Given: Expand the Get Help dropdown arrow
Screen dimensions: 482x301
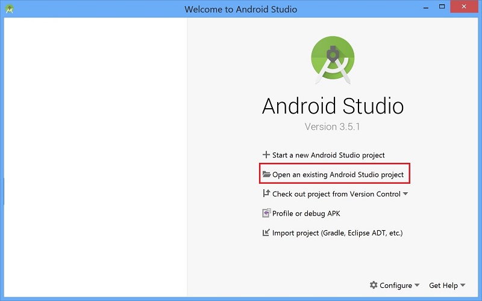Looking at the screenshot, I should coord(463,285).
